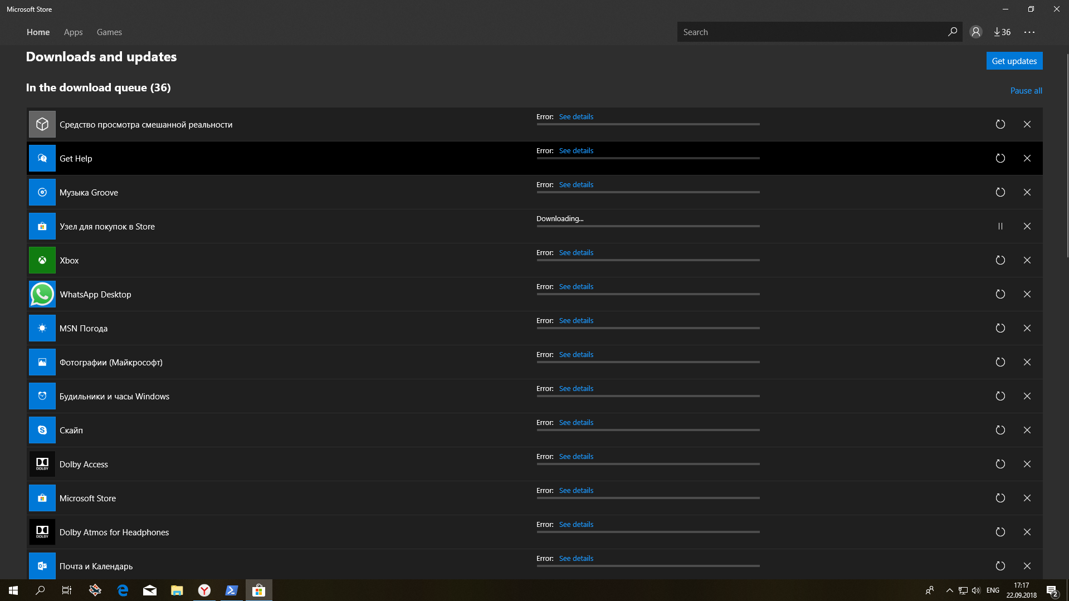Cancel the Музыка Groove download
The width and height of the screenshot is (1069, 601).
click(1027, 192)
